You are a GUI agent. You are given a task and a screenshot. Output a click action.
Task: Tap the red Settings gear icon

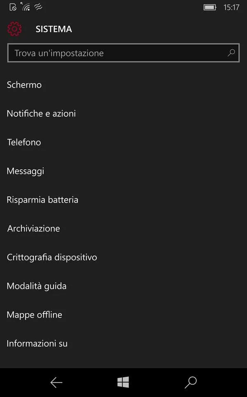[14, 29]
